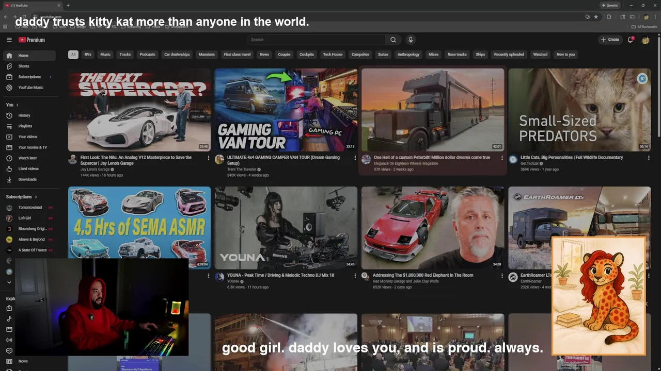Start voice search with microphone icon
Image resolution: width=661 pixels, height=371 pixels.
click(411, 40)
